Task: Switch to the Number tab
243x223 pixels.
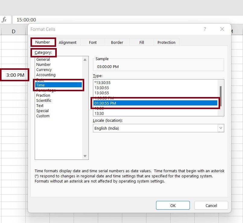Action: (43, 42)
